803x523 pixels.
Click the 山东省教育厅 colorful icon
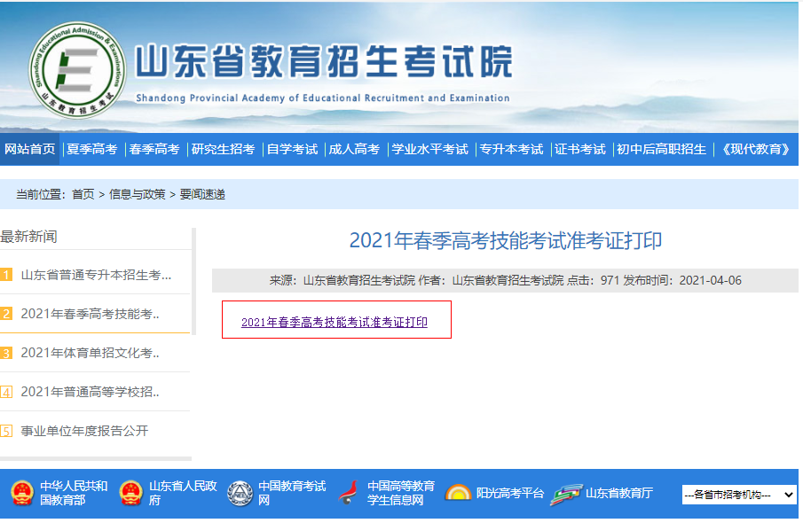566,495
